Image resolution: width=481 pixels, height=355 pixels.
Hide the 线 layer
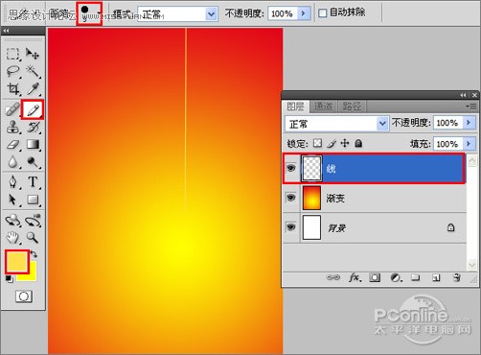pos(290,168)
